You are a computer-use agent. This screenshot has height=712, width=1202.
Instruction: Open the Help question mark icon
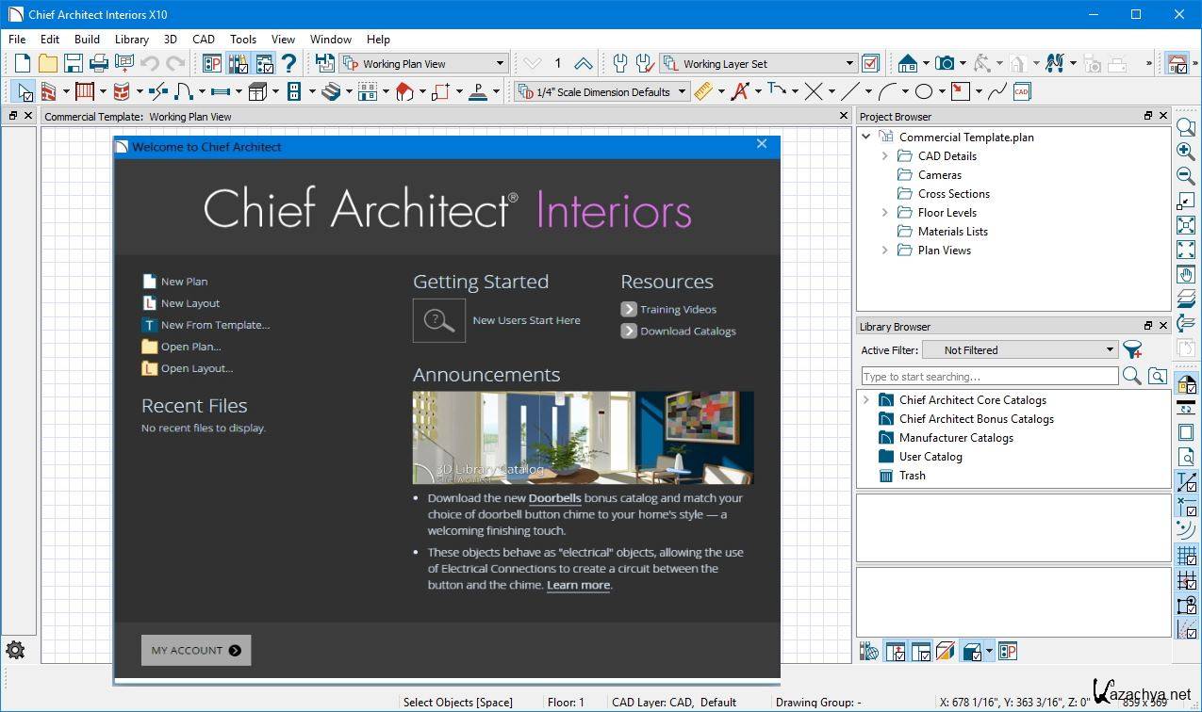288,63
